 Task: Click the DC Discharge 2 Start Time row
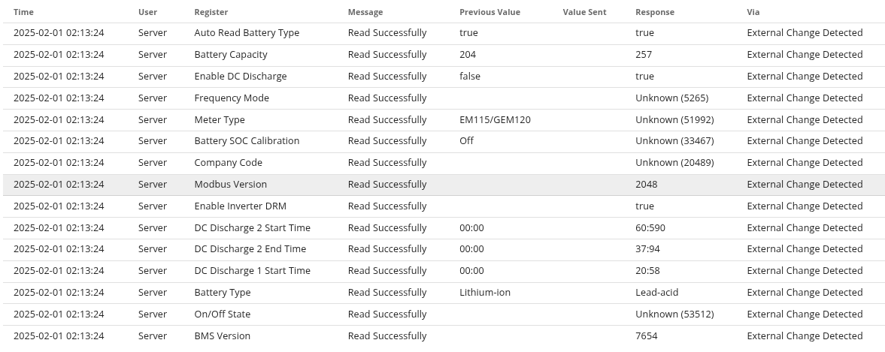tap(444, 228)
